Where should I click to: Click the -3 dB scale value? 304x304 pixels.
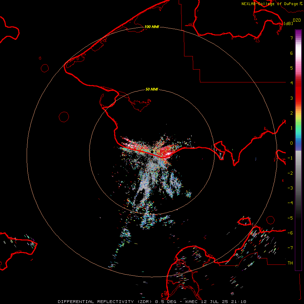[x=290, y=188]
